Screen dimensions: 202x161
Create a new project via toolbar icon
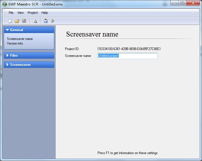[x=10, y=21]
